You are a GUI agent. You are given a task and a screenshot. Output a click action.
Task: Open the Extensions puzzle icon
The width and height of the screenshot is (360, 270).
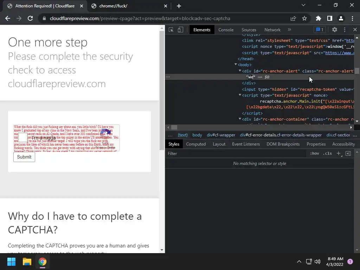(319, 18)
